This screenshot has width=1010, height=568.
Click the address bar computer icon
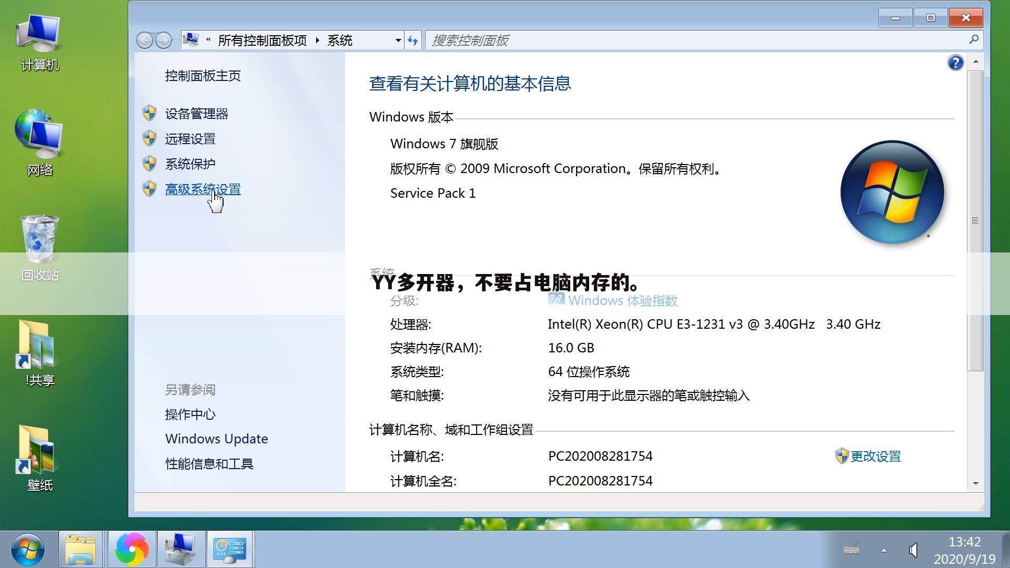click(x=191, y=40)
